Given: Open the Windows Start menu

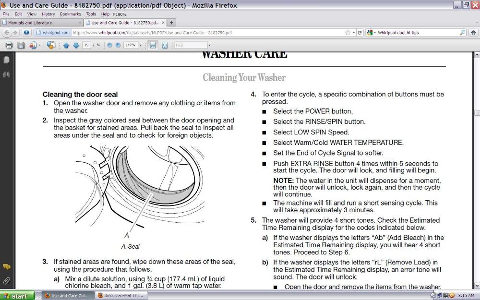Looking at the screenshot, I should [17, 296].
